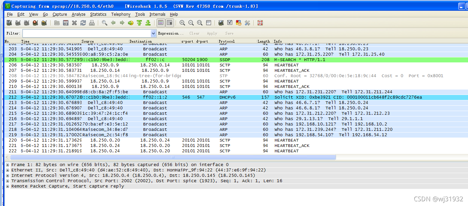Open the Capture menu

pyautogui.click(x=60, y=14)
